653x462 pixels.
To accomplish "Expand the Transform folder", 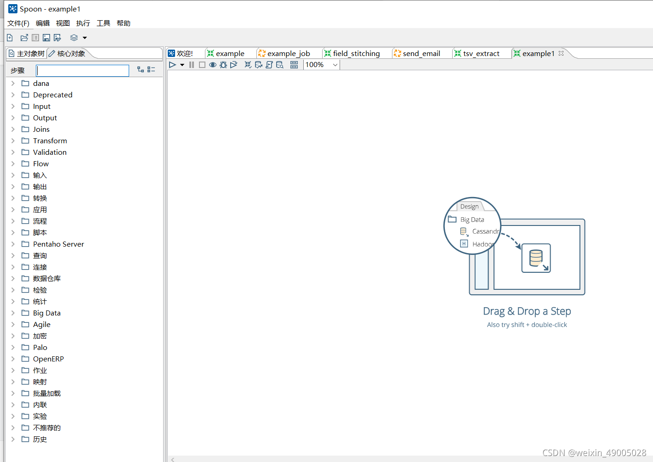I will [x=13, y=141].
